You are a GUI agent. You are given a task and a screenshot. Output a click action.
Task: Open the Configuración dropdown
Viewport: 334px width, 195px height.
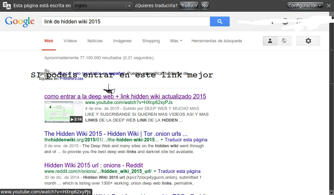coord(305,6)
